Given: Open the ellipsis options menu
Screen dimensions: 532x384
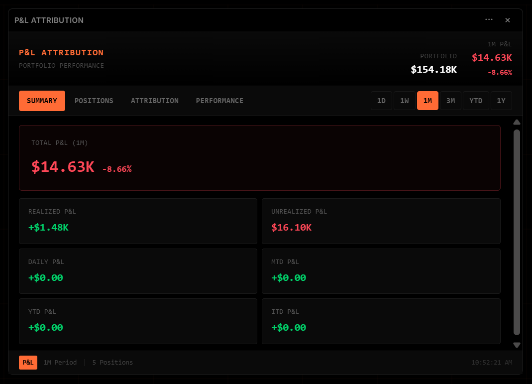Looking at the screenshot, I should tap(489, 20).
